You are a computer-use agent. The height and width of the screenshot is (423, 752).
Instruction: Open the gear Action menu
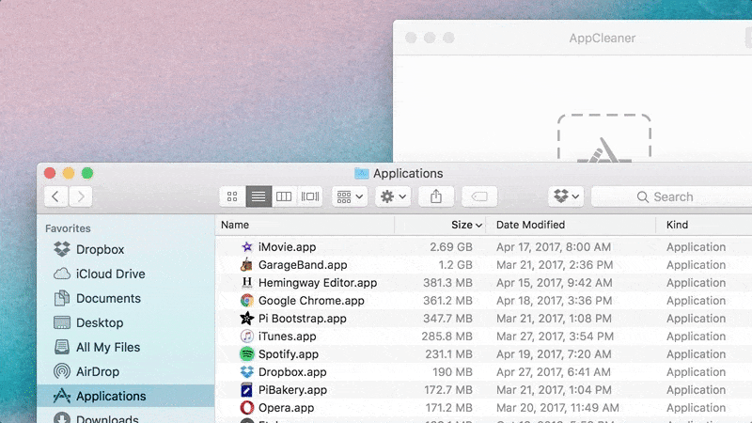coord(393,196)
